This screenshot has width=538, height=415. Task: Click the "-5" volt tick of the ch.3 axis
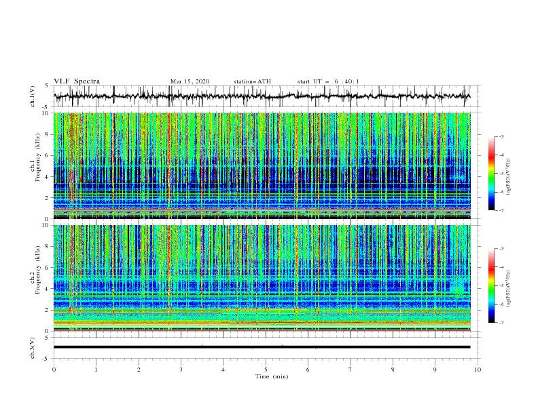[46, 359]
